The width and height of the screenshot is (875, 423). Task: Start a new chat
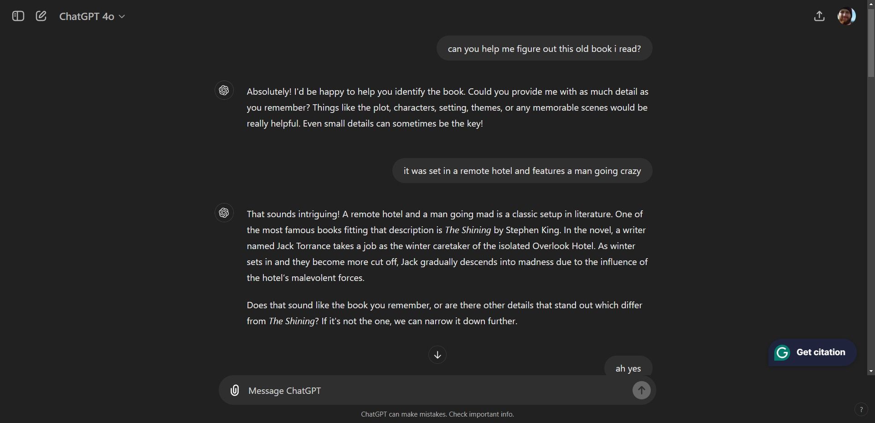click(x=41, y=16)
